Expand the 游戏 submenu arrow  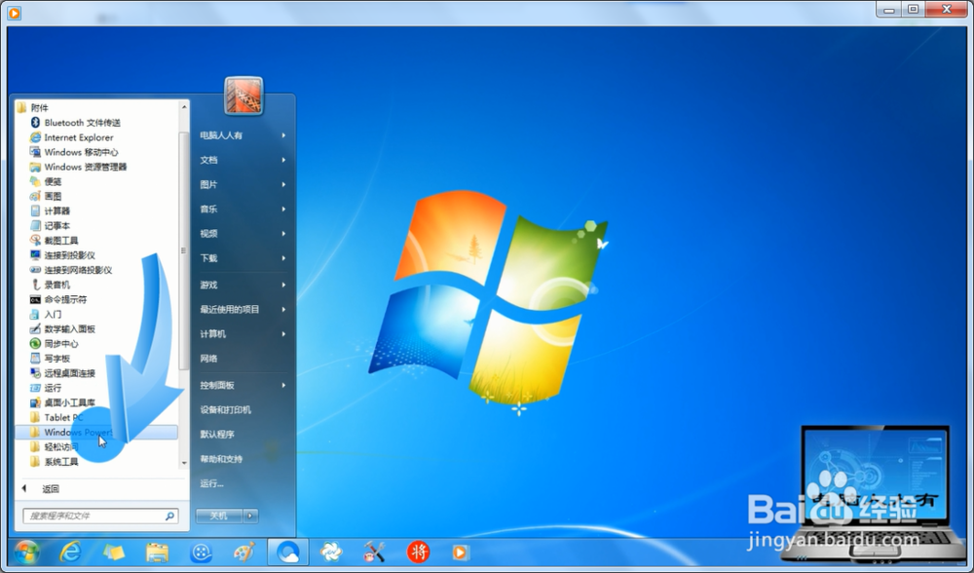click(283, 285)
